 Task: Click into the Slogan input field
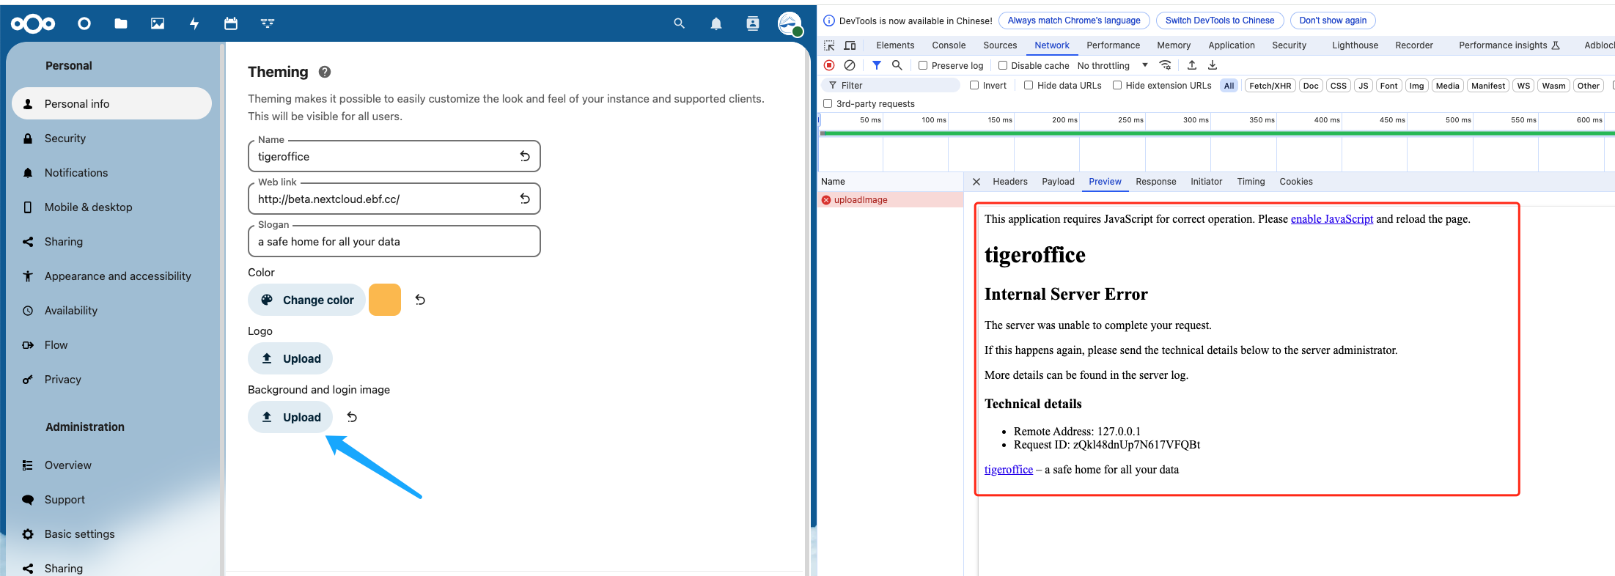coord(394,241)
